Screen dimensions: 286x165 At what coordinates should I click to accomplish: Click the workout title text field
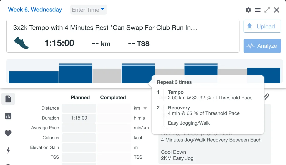coord(105,28)
